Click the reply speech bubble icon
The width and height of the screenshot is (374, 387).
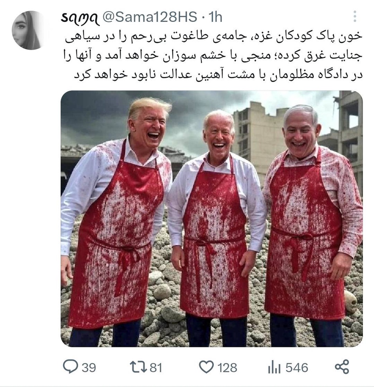pos(70,366)
